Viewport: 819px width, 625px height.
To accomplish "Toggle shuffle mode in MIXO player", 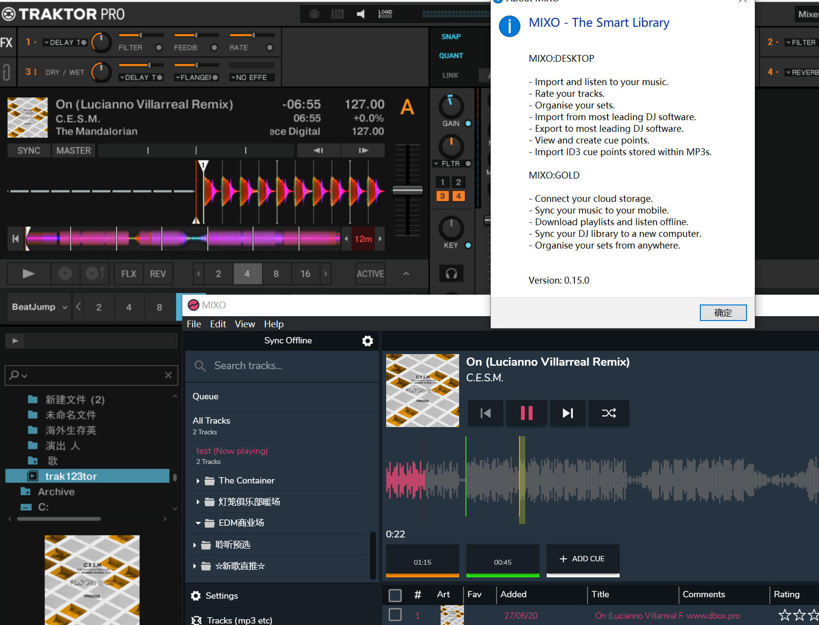I will 608,413.
